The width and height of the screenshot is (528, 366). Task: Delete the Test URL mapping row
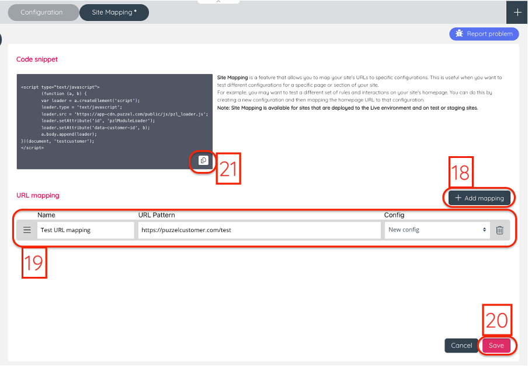click(x=499, y=230)
